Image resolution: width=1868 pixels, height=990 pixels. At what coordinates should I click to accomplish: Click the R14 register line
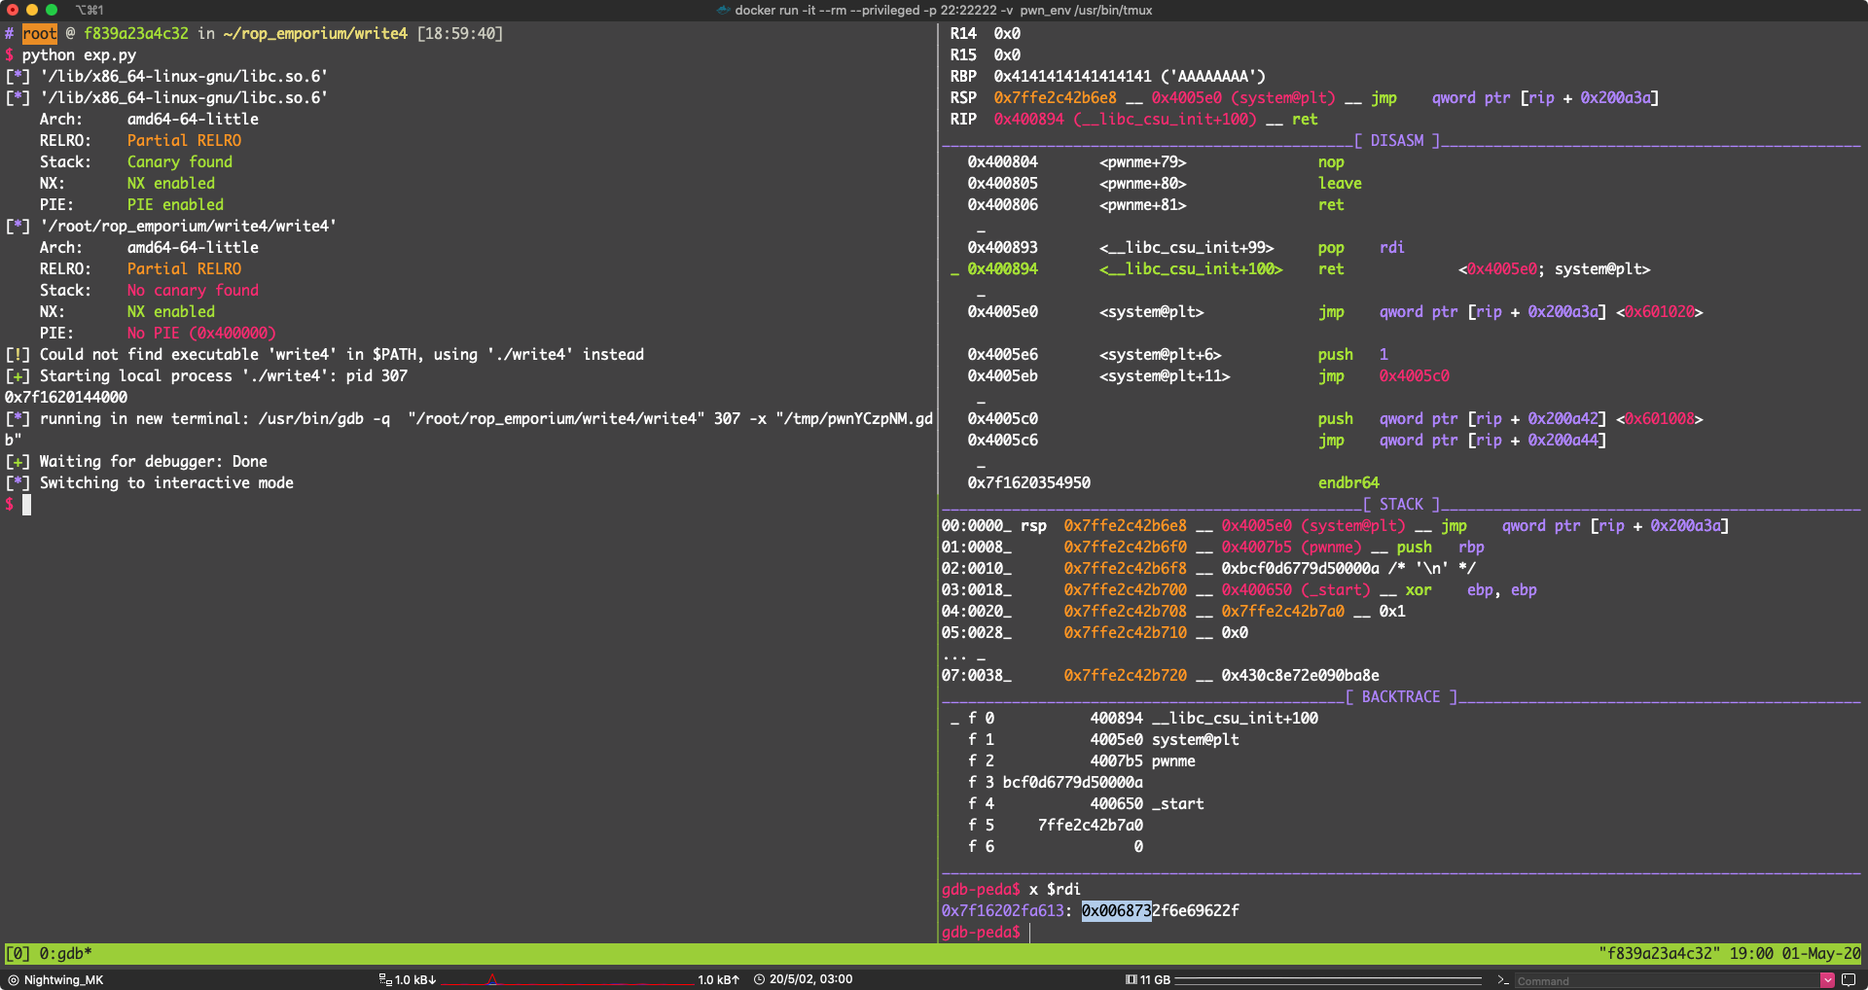coord(985,33)
